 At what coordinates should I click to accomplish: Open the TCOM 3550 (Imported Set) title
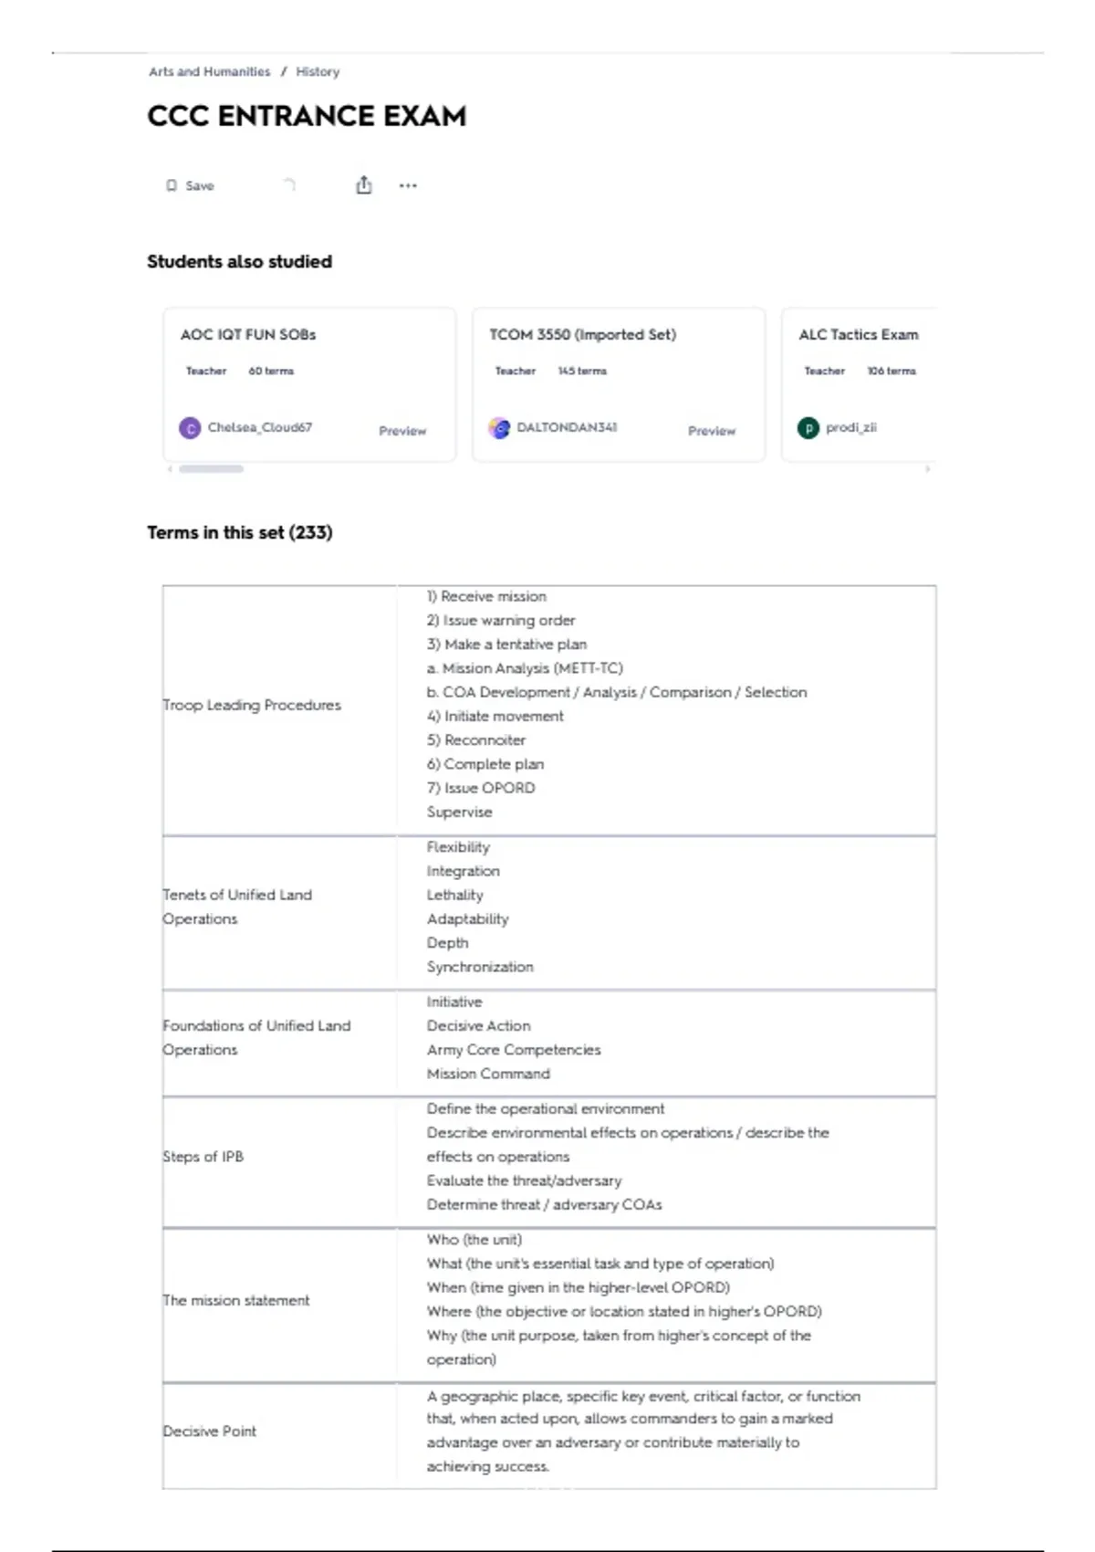point(582,335)
